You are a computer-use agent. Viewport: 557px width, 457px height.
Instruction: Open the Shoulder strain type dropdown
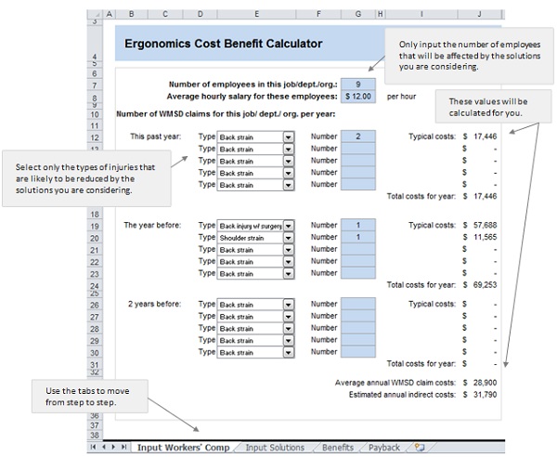pos(289,238)
